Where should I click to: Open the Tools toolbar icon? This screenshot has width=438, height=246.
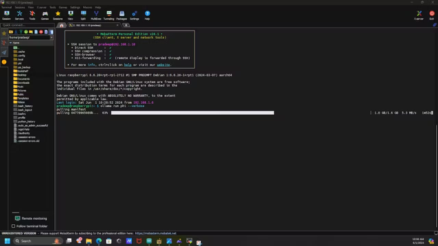32,15
